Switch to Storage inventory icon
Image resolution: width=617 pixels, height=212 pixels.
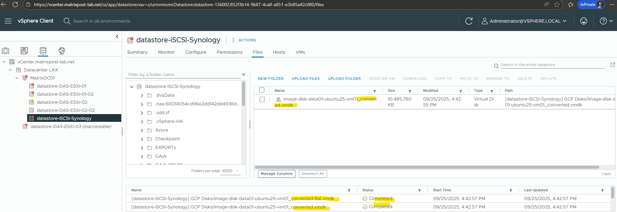[x=43, y=51]
